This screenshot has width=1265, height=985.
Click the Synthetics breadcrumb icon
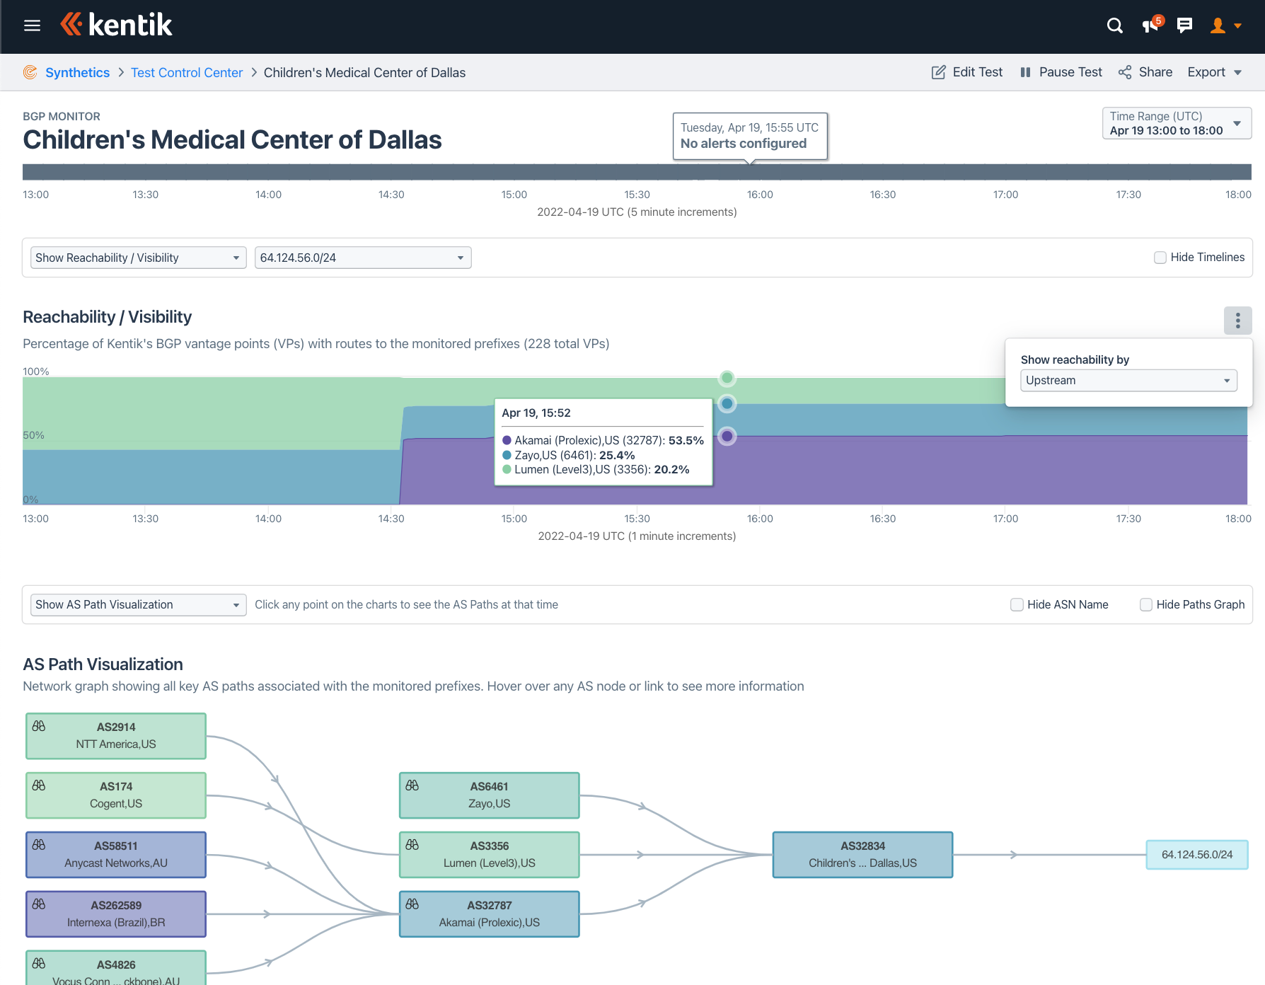click(30, 72)
